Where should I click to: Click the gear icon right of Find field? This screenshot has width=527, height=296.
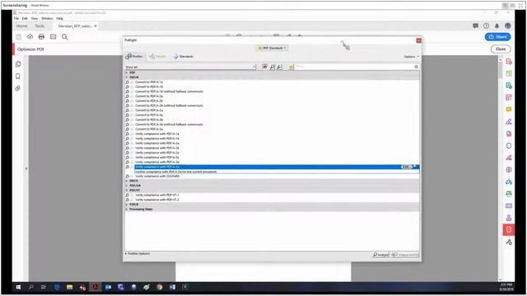coord(416,67)
